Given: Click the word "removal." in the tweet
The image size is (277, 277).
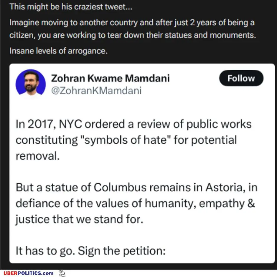Looking at the screenshot, I should [37, 156].
